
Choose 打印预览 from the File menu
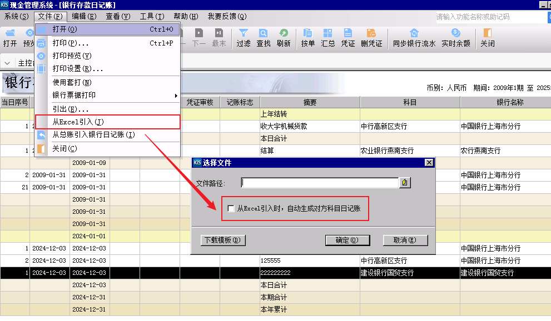point(72,56)
